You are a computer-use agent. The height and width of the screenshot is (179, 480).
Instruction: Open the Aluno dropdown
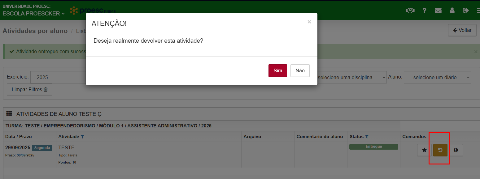tap(437, 77)
